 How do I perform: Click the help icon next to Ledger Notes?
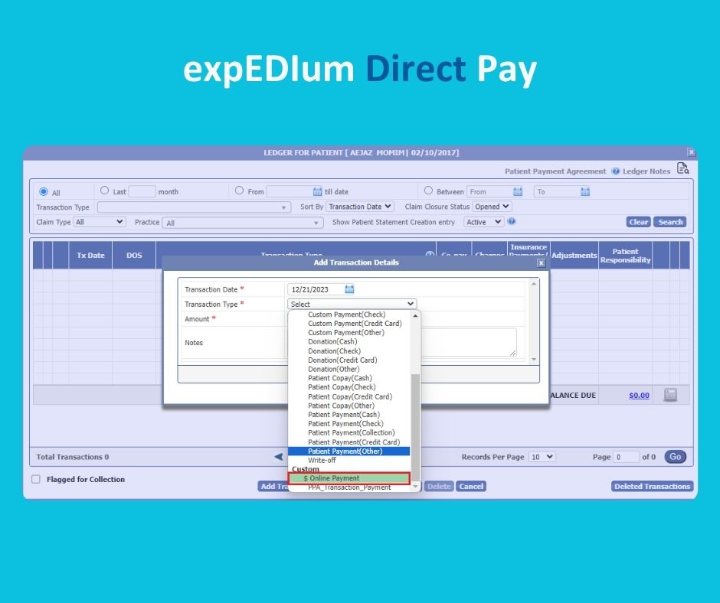[x=616, y=171]
